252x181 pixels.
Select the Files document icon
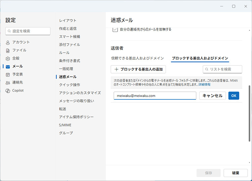pos(8,50)
